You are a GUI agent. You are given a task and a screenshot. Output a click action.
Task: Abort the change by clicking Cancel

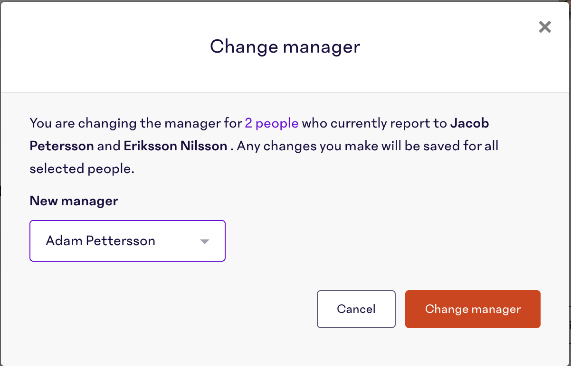356,309
